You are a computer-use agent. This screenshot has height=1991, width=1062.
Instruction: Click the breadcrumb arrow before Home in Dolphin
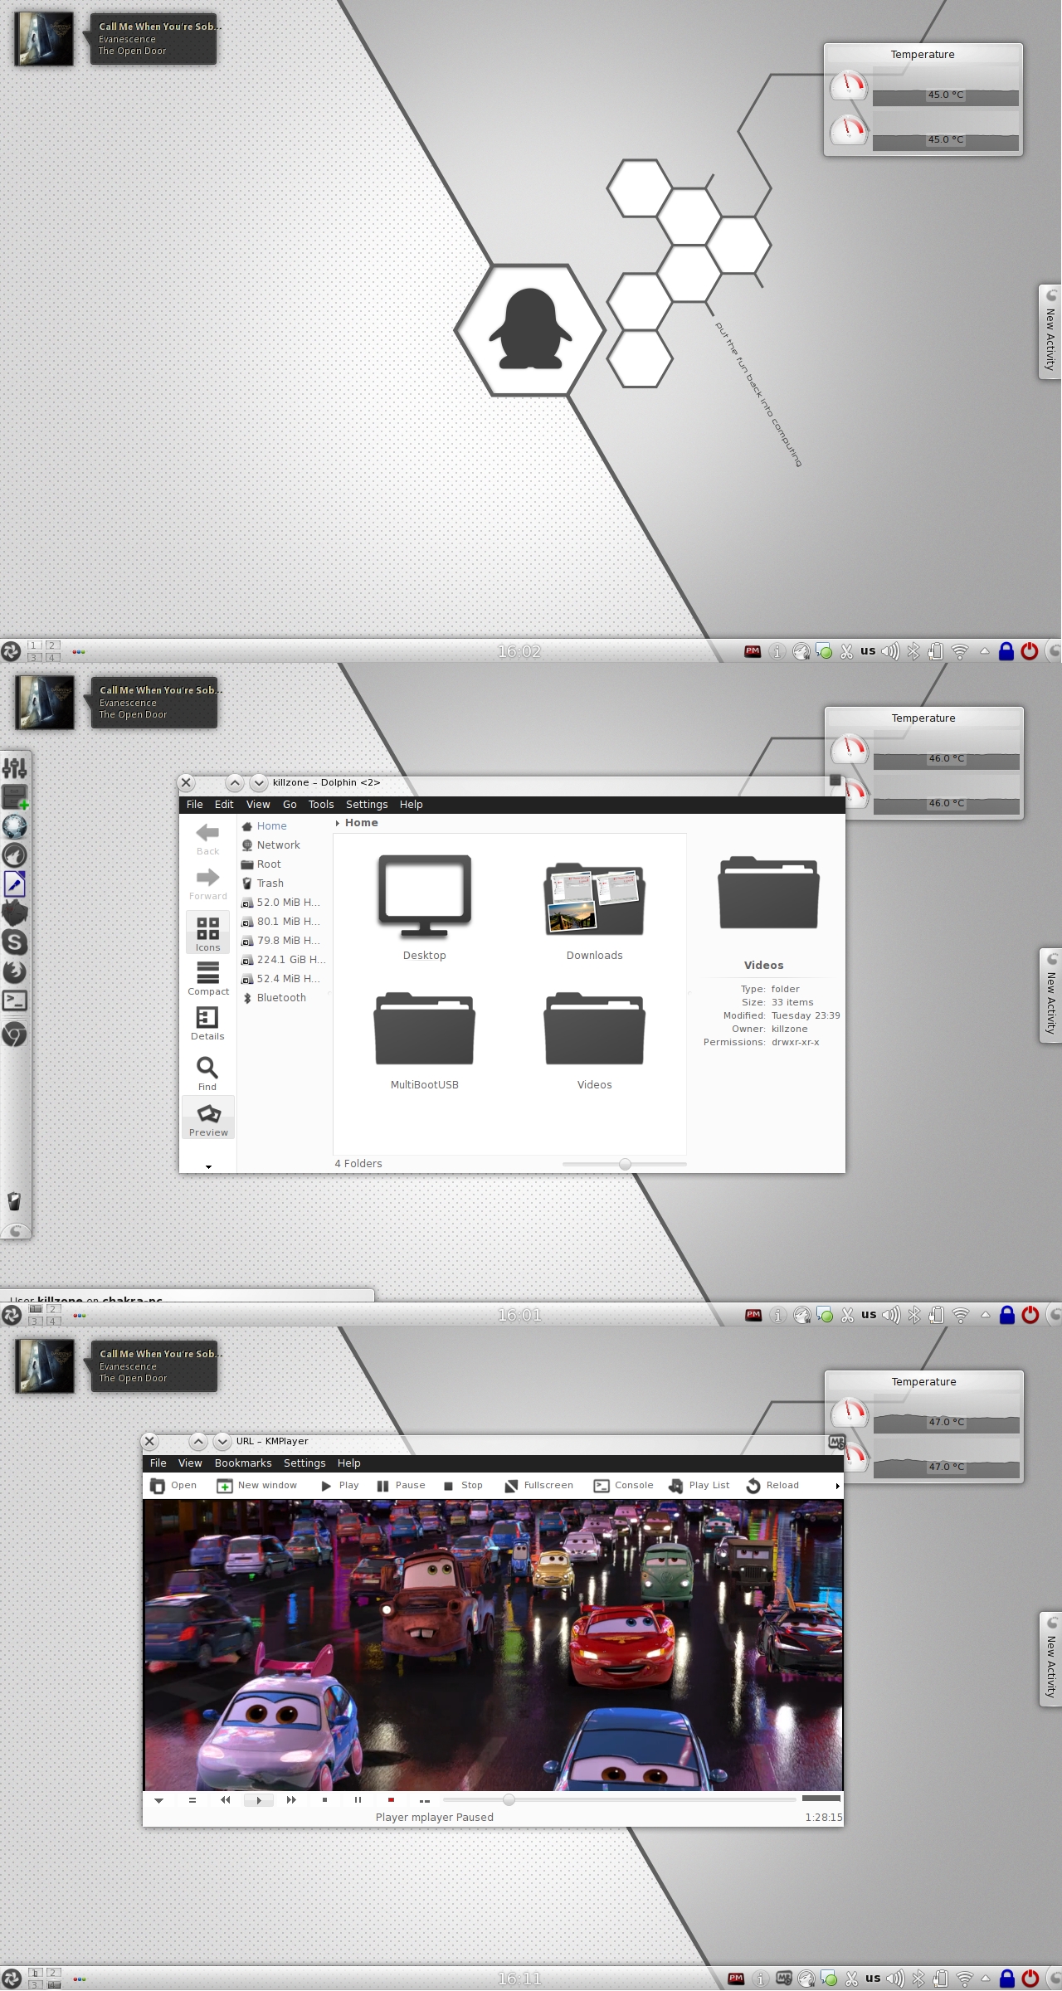[338, 823]
